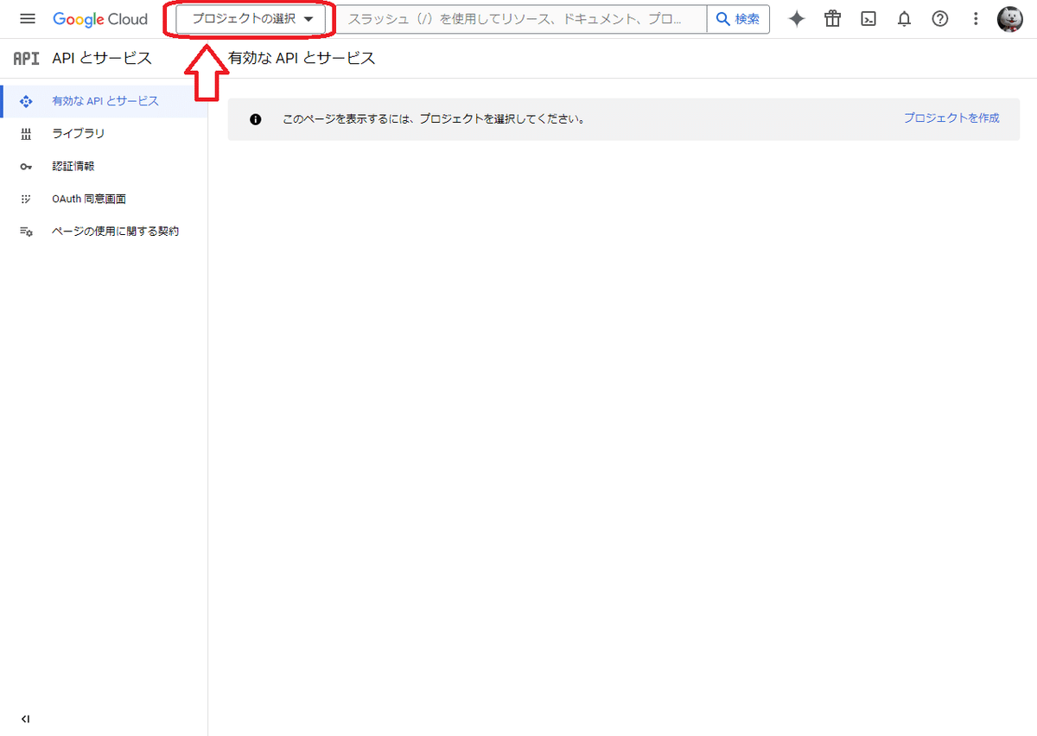Click the search input field
The height and width of the screenshot is (736, 1037).
521,19
